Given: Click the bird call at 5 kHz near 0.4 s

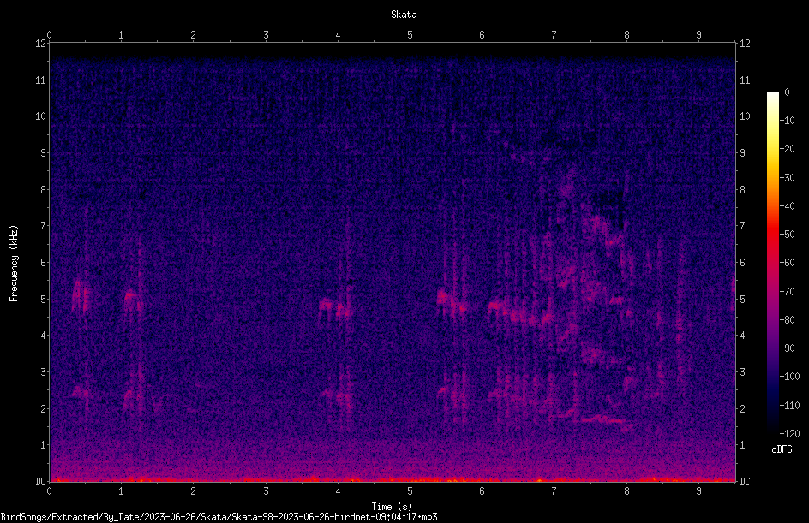Looking at the screenshot, I should tap(81, 297).
